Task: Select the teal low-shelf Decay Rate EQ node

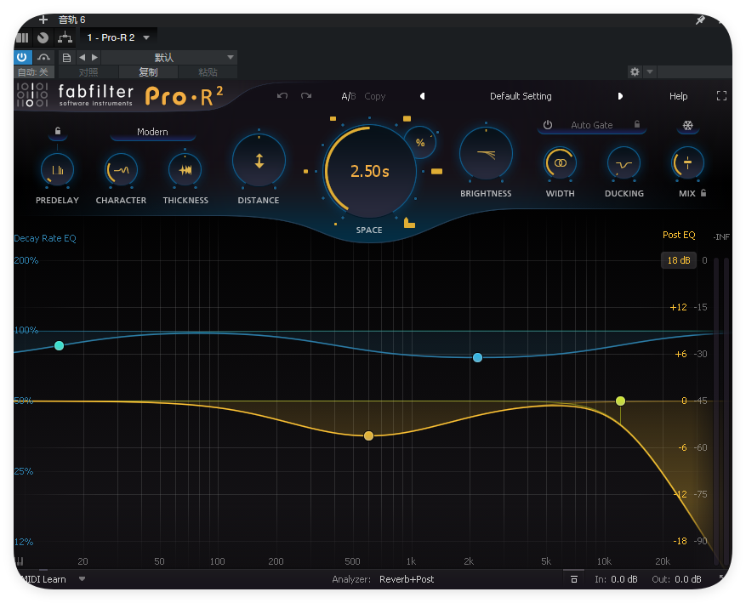Action: (x=59, y=346)
